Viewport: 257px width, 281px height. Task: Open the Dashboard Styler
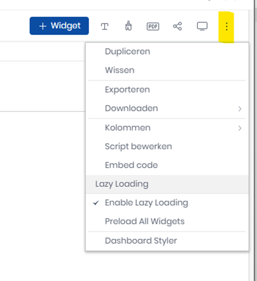(141, 241)
